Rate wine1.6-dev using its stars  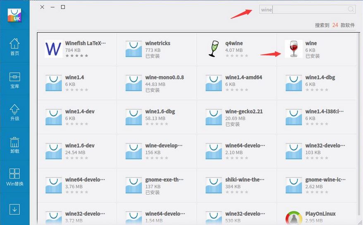coord(76,158)
